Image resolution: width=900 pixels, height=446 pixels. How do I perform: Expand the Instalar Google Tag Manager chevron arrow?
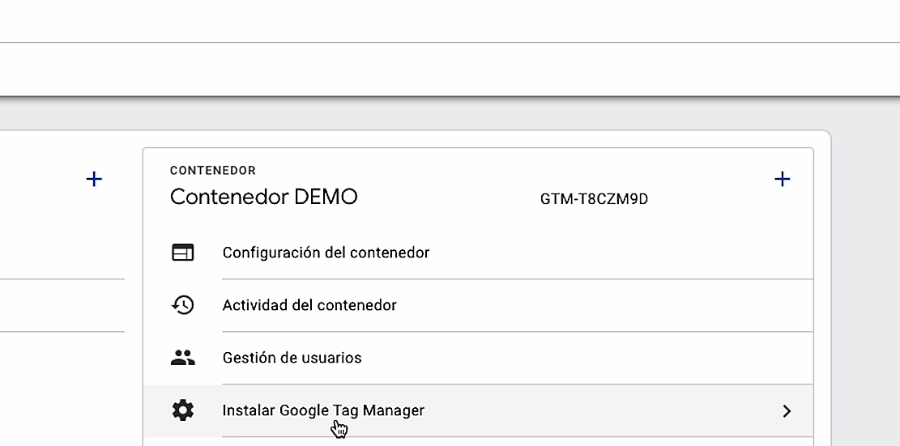tap(786, 411)
